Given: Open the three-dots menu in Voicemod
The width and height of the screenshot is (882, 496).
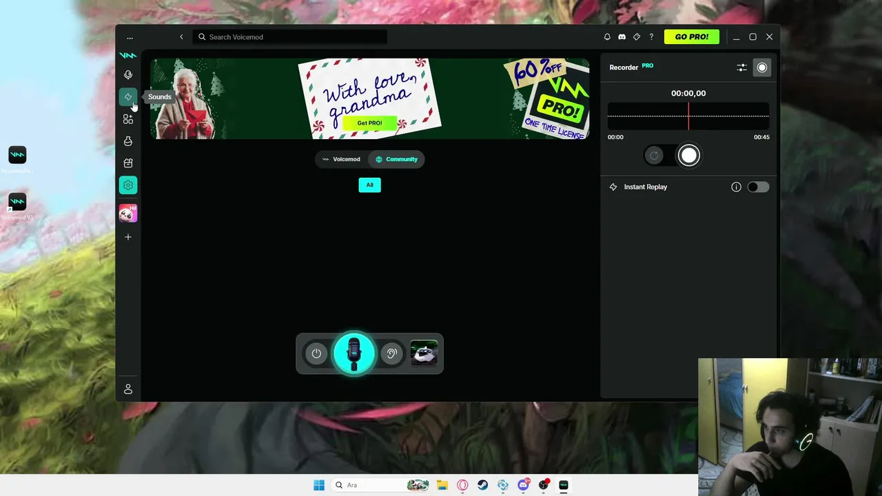Looking at the screenshot, I should [x=130, y=37].
